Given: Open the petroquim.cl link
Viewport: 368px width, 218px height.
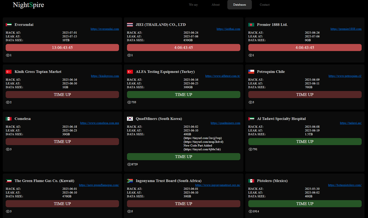Looking at the screenshot, I should point(345,76).
